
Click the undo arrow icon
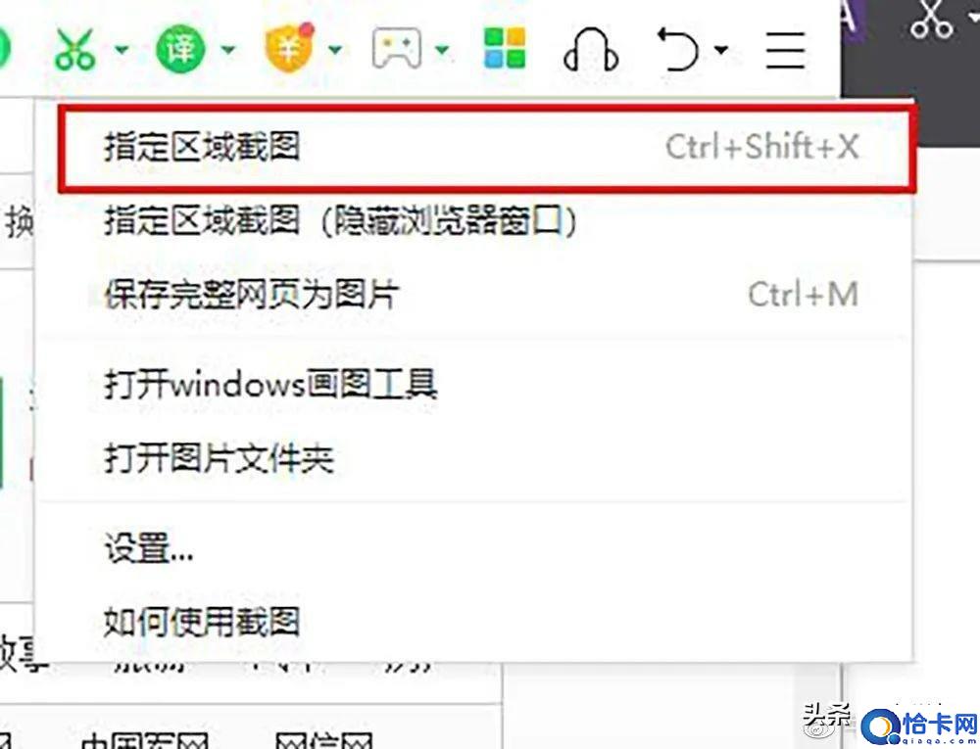pyautogui.click(x=677, y=49)
